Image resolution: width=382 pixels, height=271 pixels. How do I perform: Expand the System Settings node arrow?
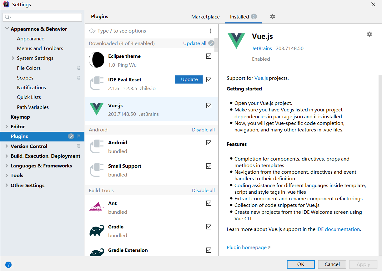[x=13, y=58]
